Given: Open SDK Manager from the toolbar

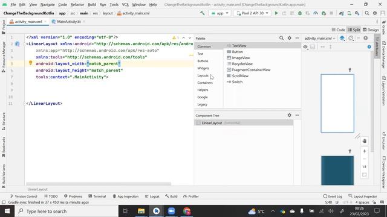Looking at the screenshot, I should point(357,13).
